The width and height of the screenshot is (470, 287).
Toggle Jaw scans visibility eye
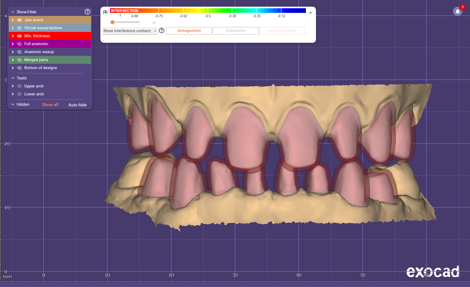[19, 20]
